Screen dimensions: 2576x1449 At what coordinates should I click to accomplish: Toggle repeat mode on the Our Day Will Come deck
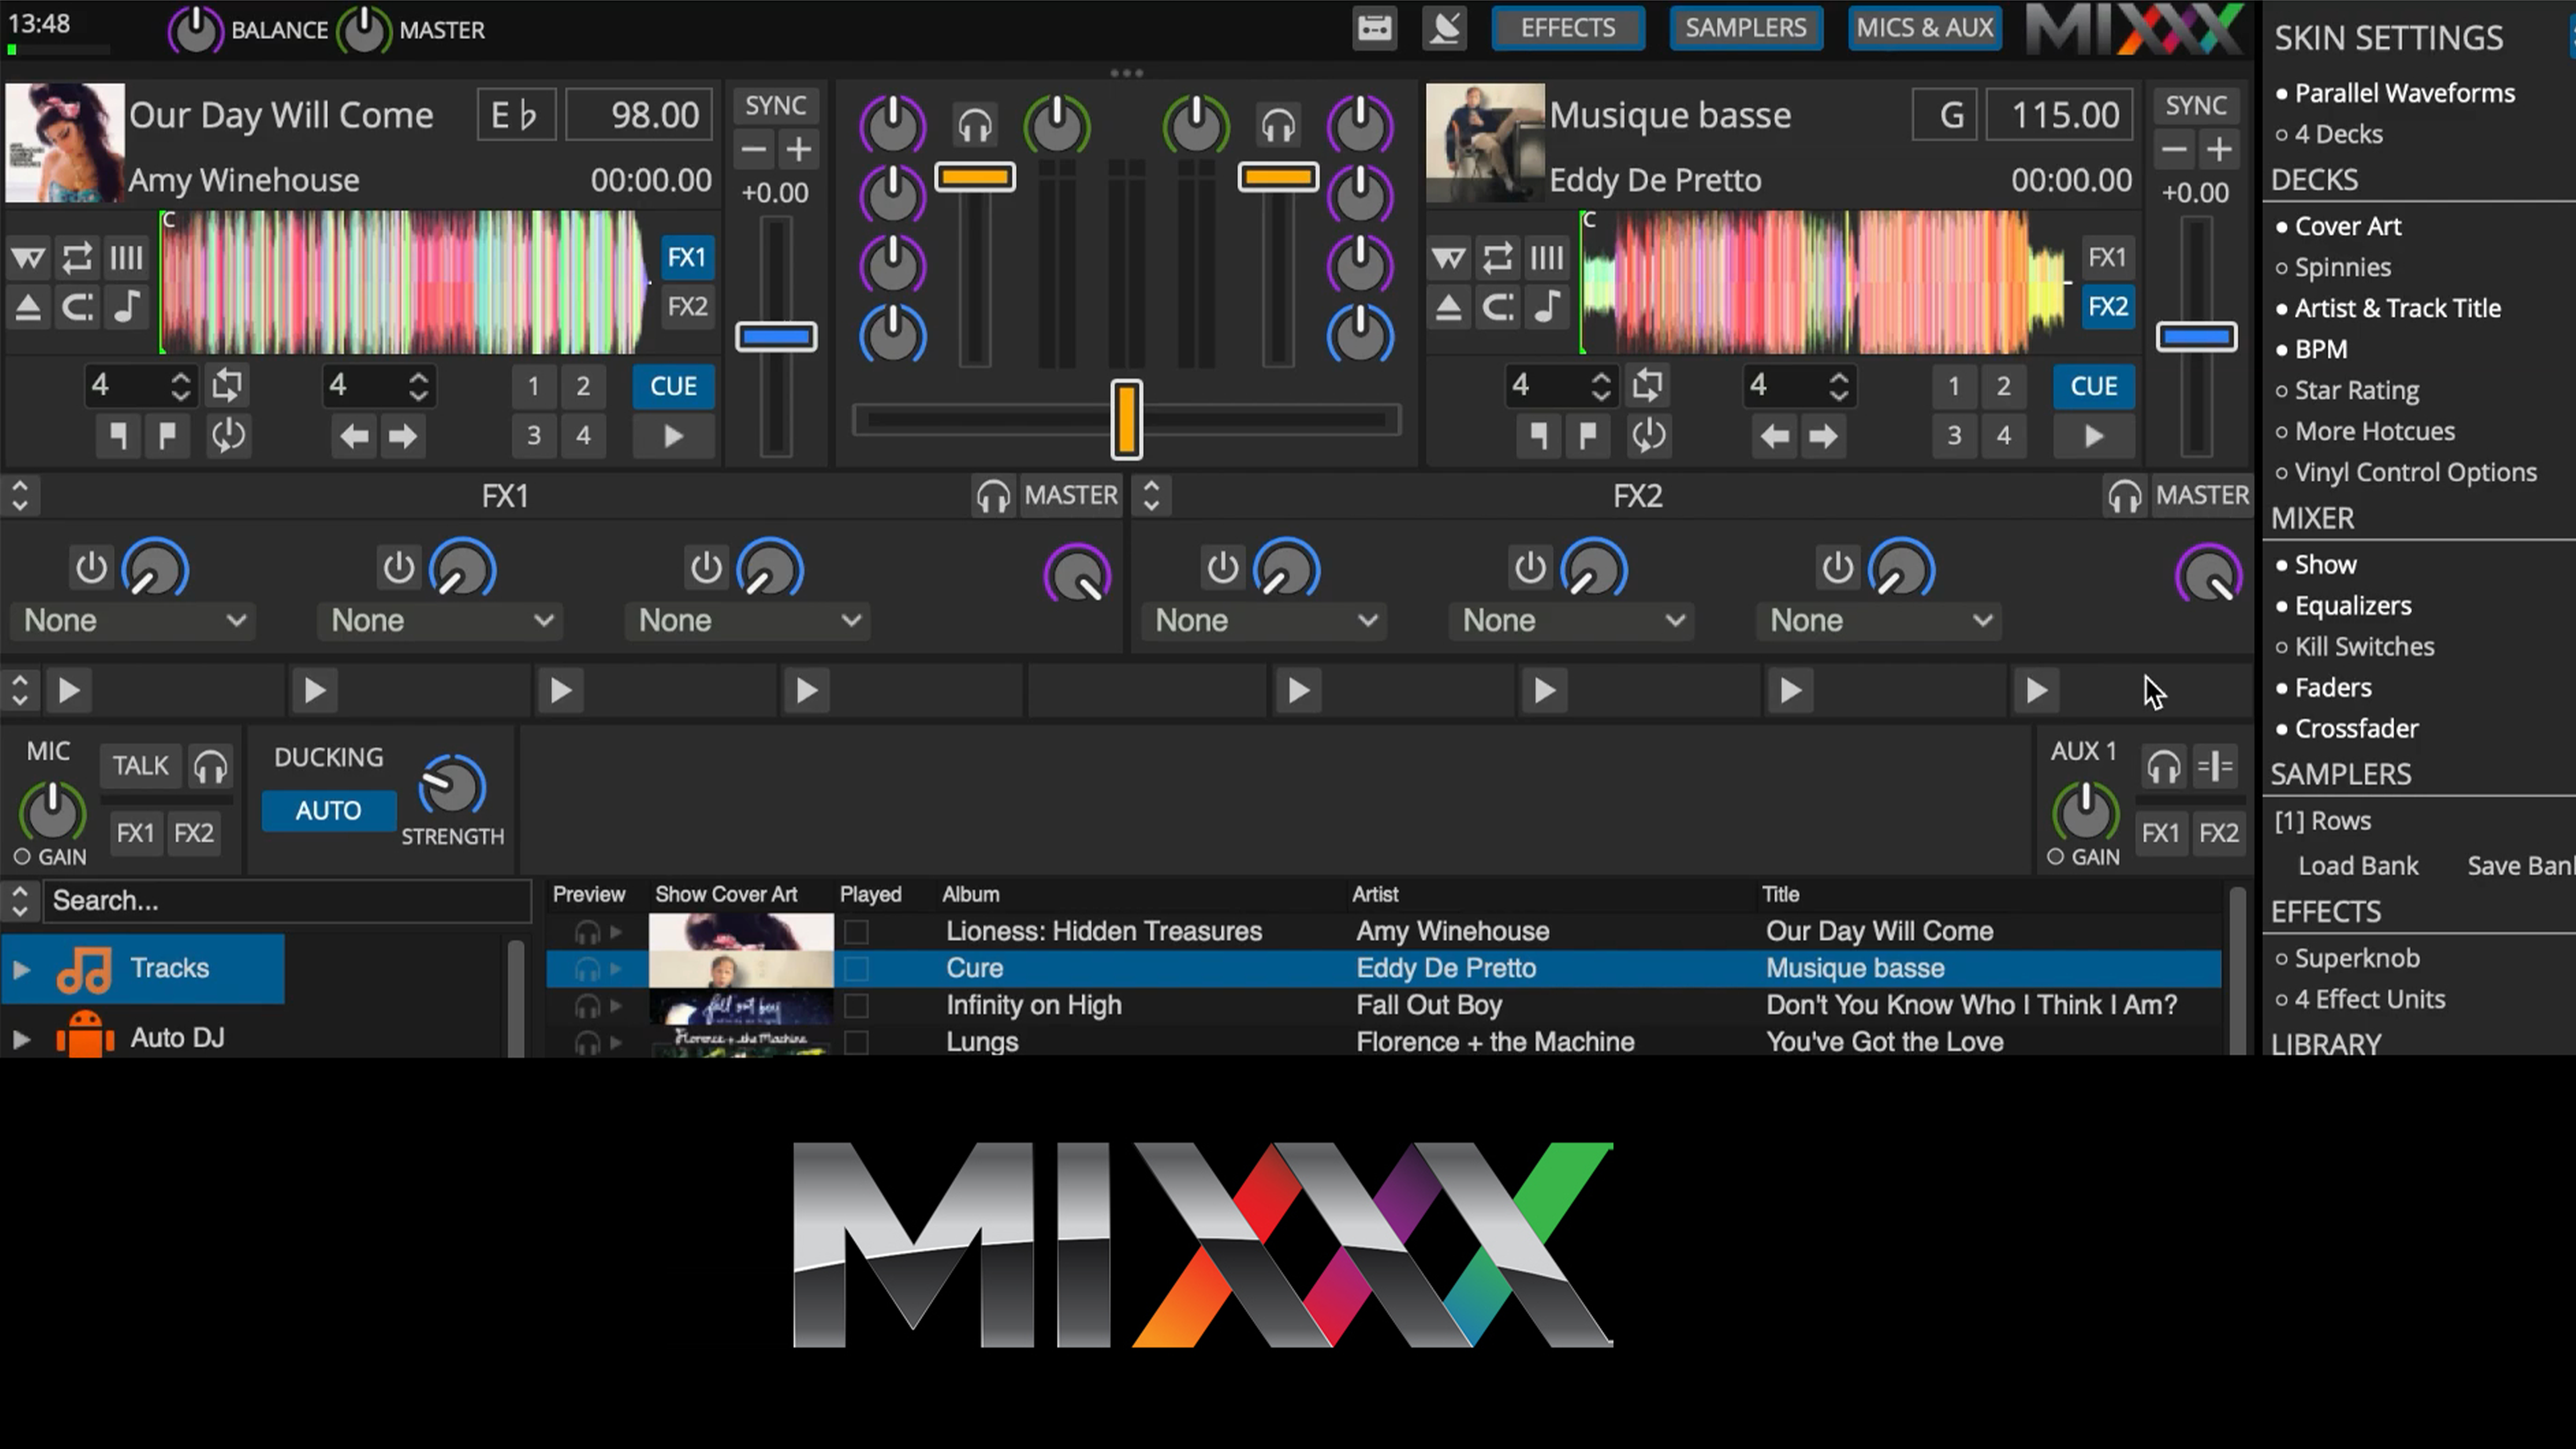point(77,258)
